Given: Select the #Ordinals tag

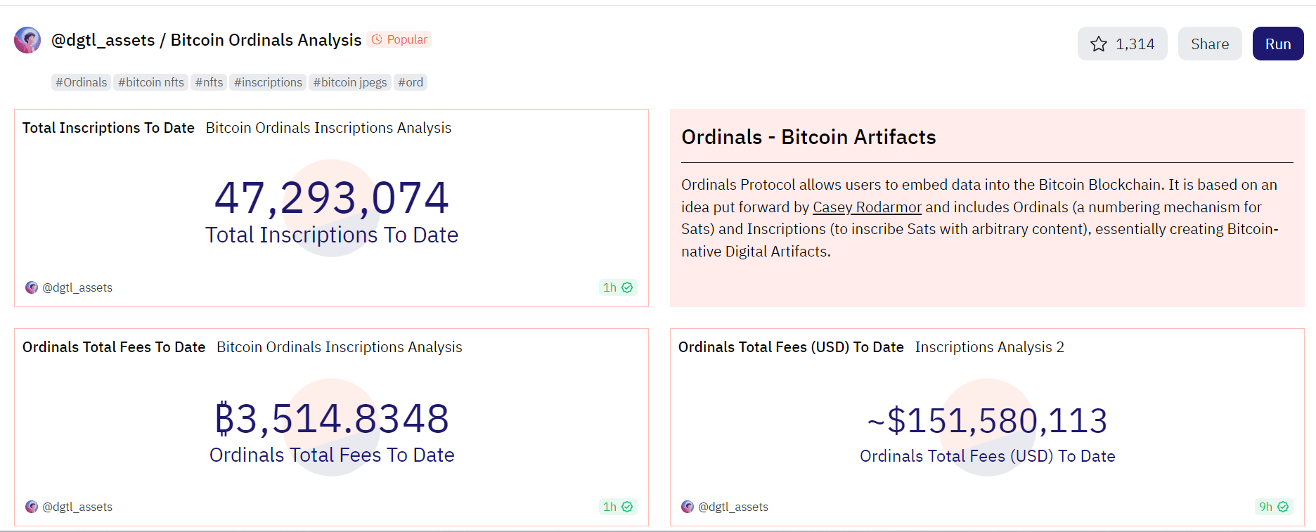Looking at the screenshot, I should pyautogui.click(x=81, y=82).
